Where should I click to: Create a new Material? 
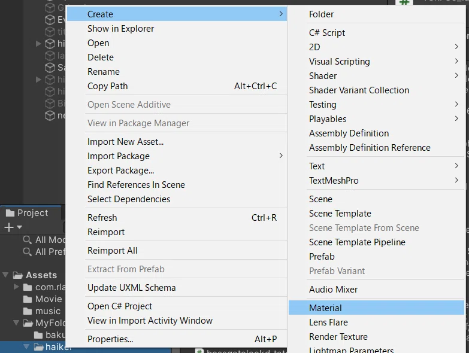tap(376, 308)
